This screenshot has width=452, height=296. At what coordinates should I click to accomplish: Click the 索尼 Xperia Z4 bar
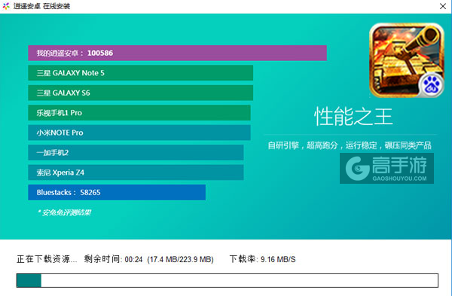[136, 172]
